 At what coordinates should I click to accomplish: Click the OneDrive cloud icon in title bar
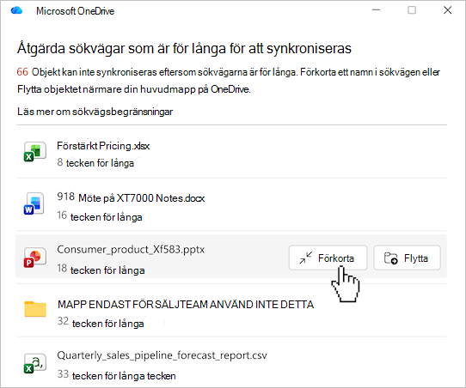(16, 10)
